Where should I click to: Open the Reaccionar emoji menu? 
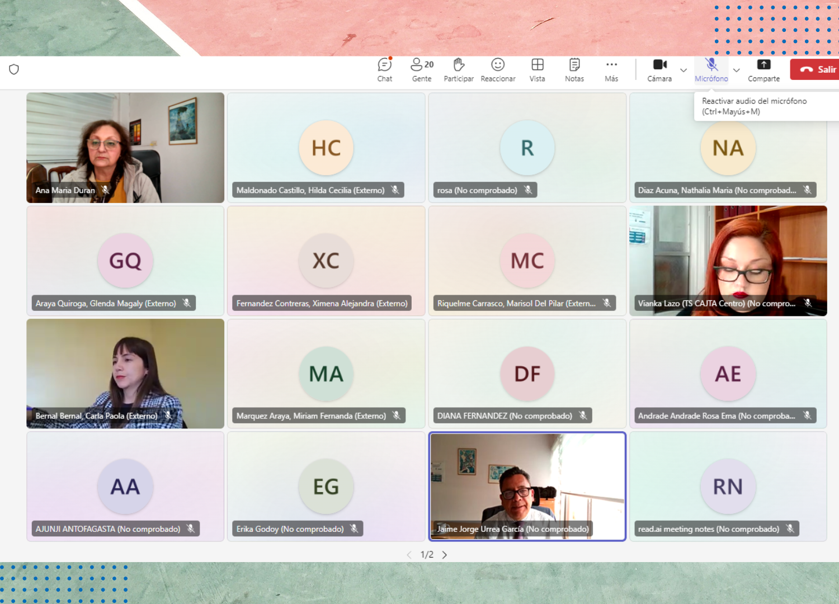pos(498,70)
